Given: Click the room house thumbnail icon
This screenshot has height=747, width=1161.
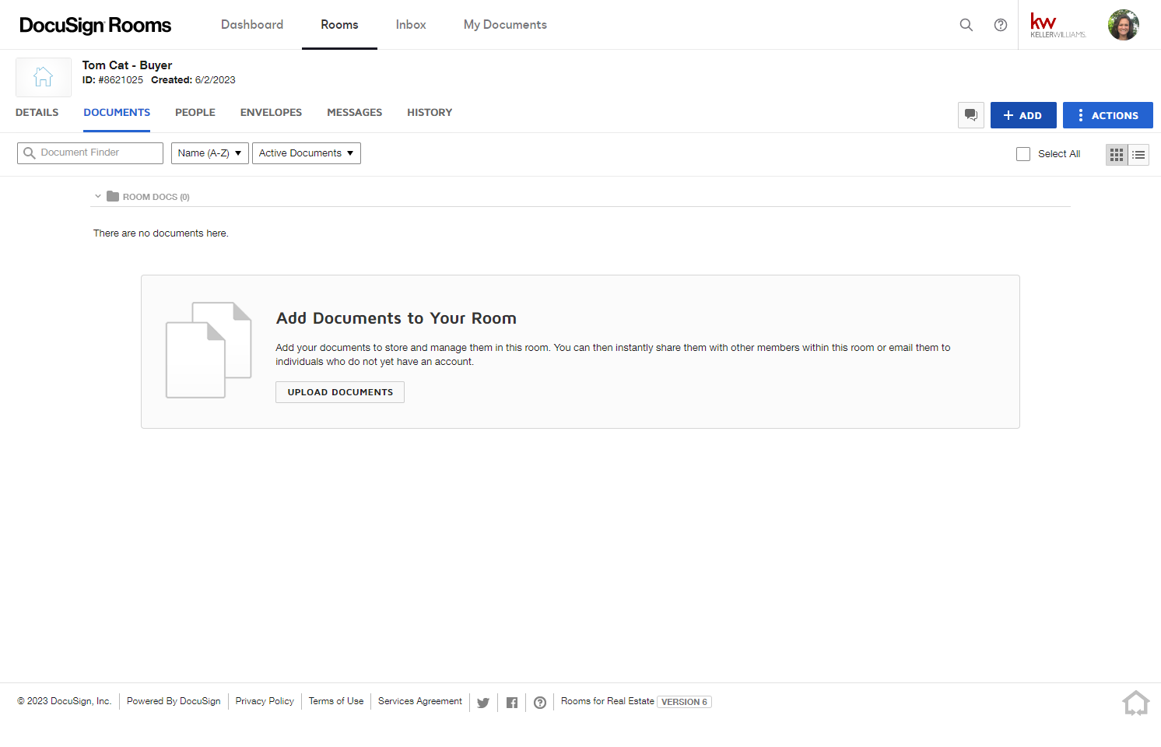Looking at the screenshot, I should tap(44, 77).
